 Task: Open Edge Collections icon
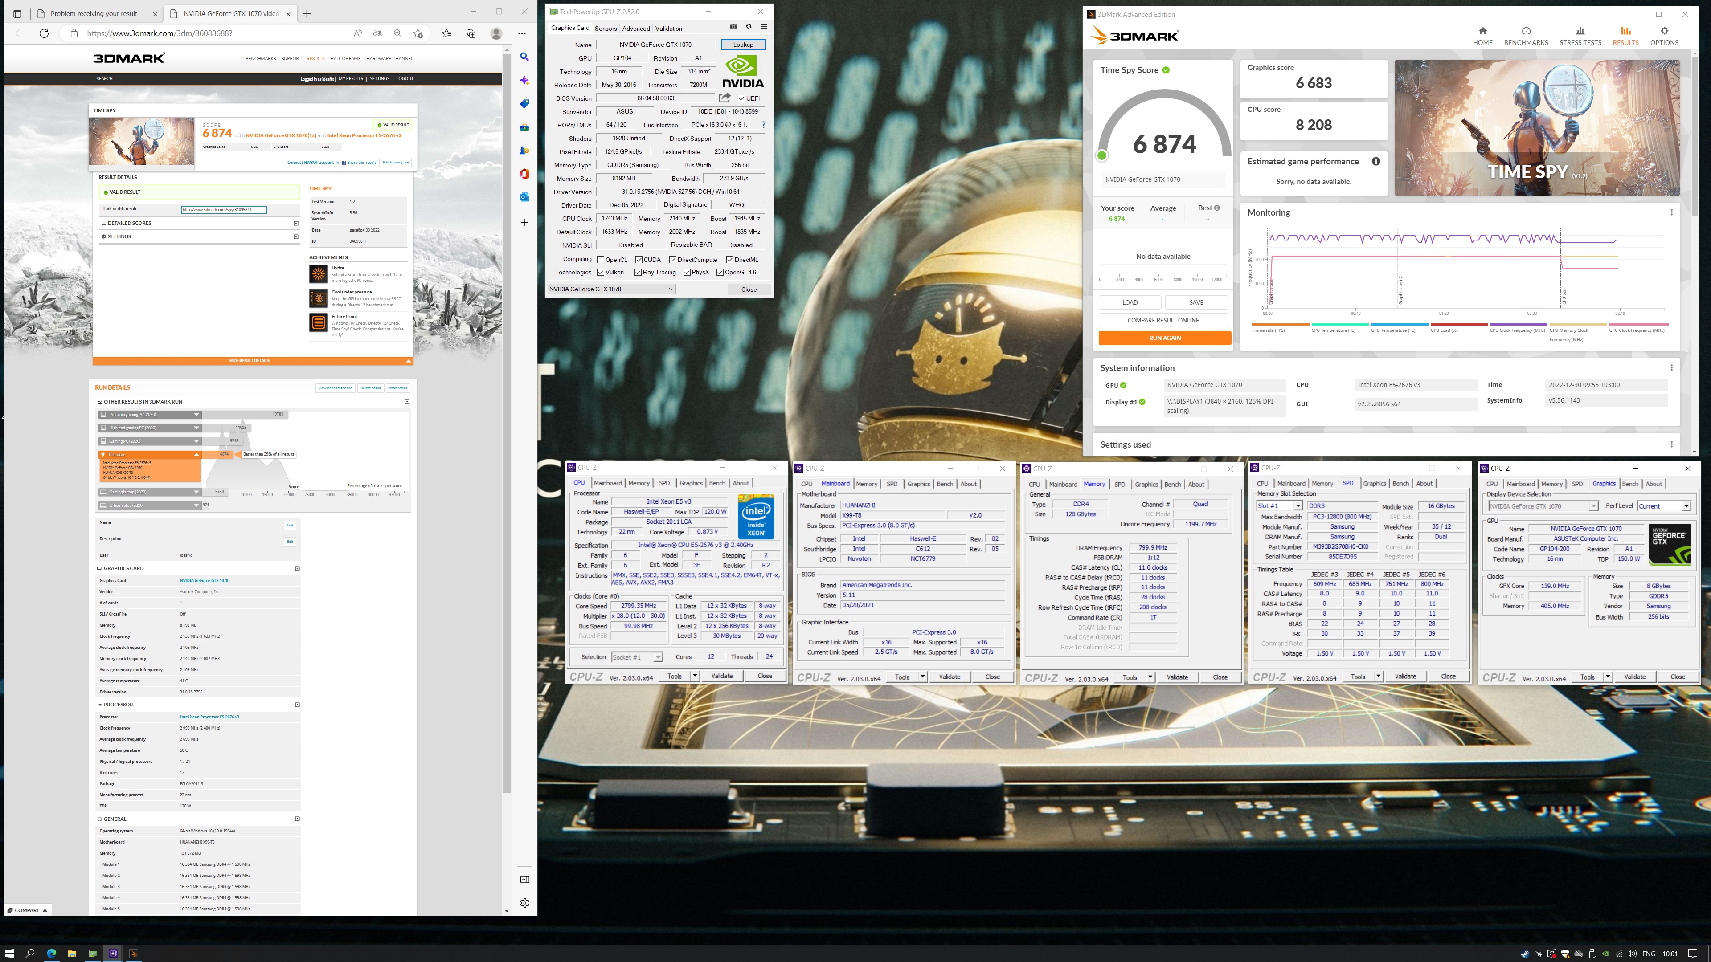(x=471, y=33)
